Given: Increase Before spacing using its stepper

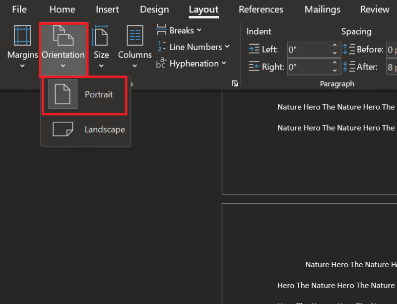Looking at the screenshot, I should click(x=395, y=46).
